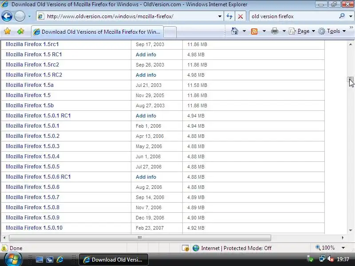Open Mozilla Firefox 1.5.0.5 link
355x266 pixels.
(x=32, y=167)
